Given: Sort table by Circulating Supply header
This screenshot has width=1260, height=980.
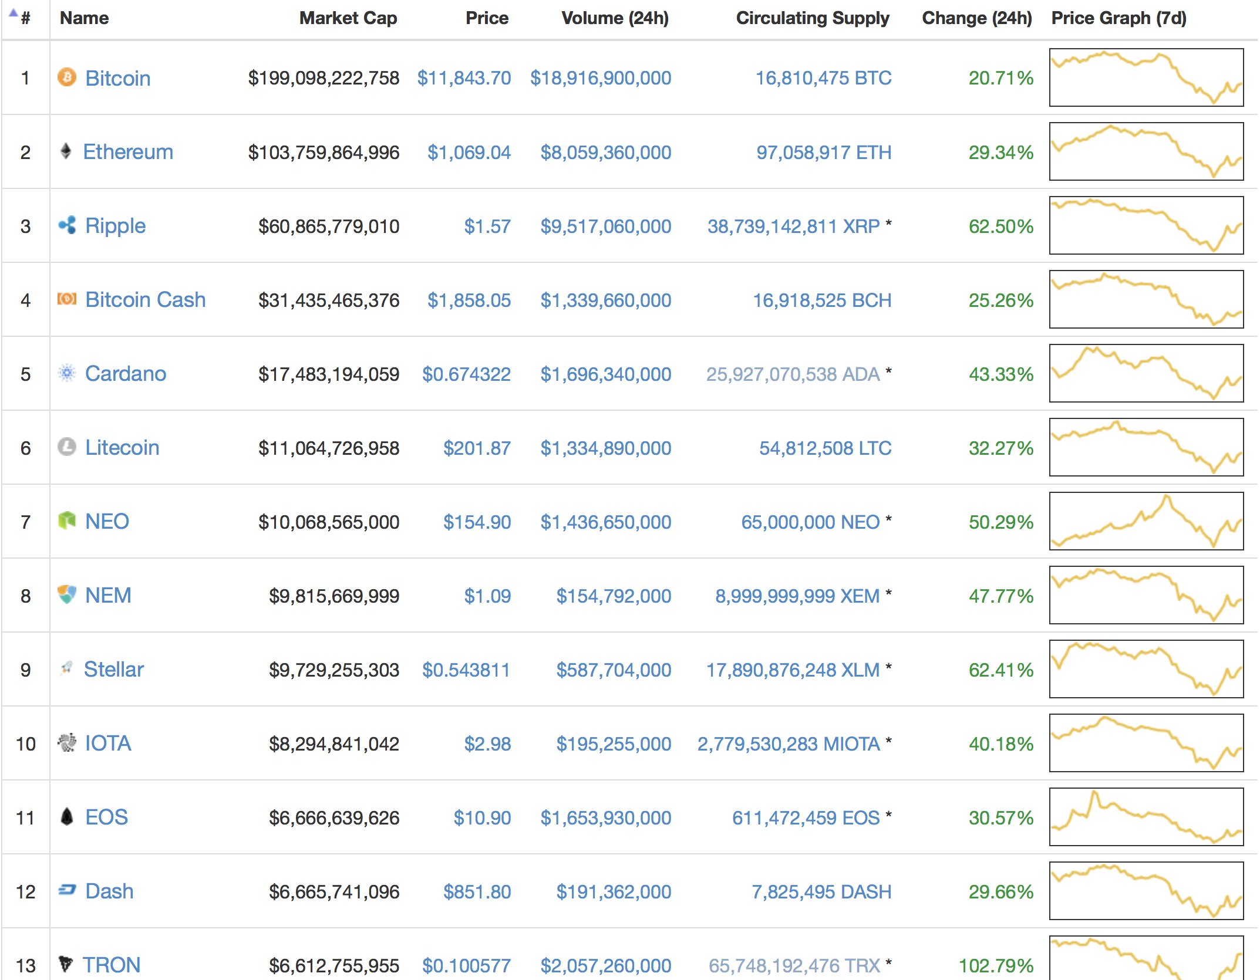Looking at the screenshot, I should coord(813,18).
